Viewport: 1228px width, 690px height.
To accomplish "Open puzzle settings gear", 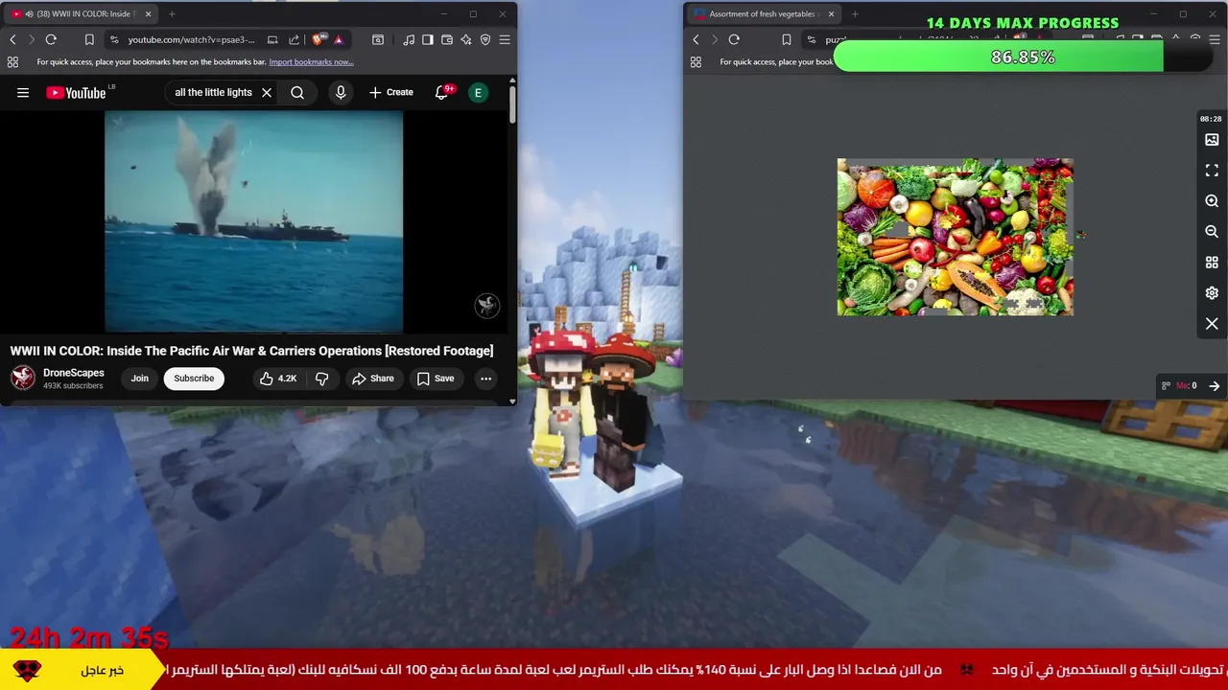I will (x=1212, y=293).
